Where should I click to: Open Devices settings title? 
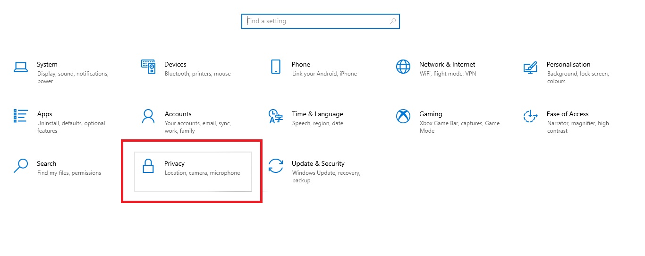[175, 64]
